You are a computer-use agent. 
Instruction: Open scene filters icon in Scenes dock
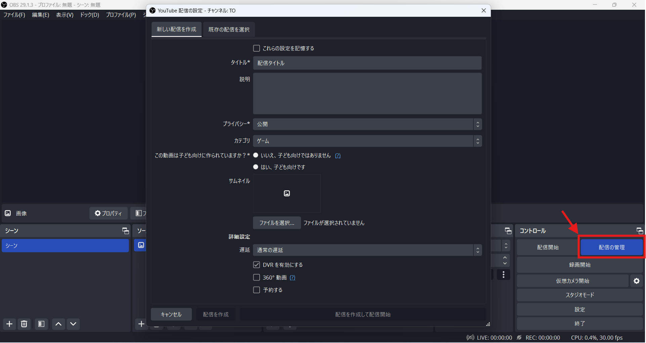coord(41,324)
